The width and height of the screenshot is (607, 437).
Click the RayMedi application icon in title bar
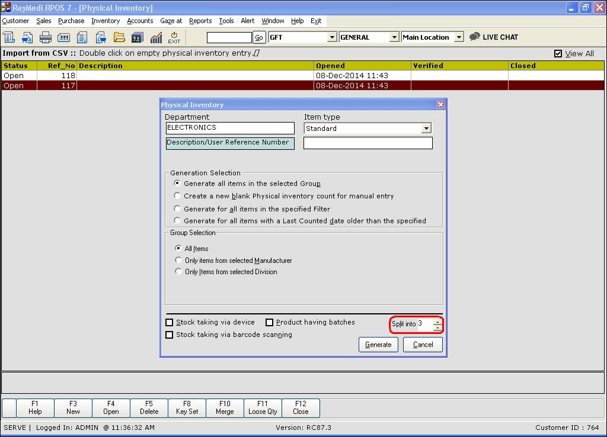click(6, 7)
